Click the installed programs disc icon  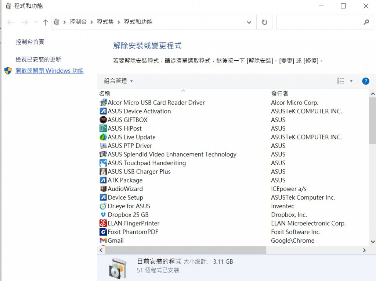click(x=118, y=268)
